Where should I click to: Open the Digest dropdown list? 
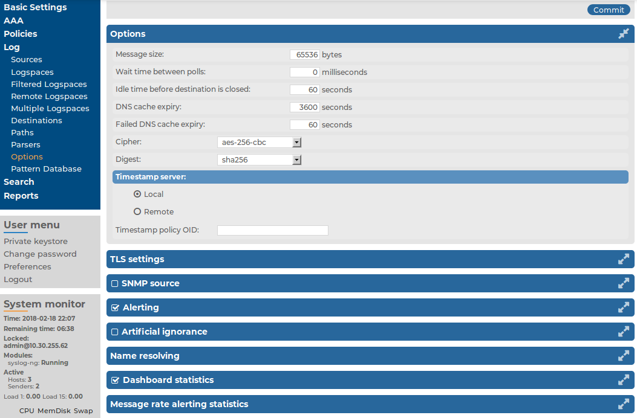(259, 159)
